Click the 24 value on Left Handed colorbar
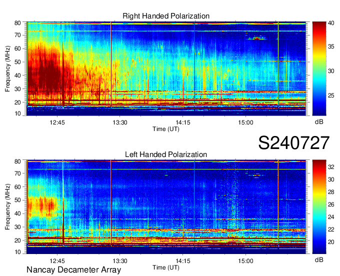Screen dimensions: 340x276 click(331, 217)
